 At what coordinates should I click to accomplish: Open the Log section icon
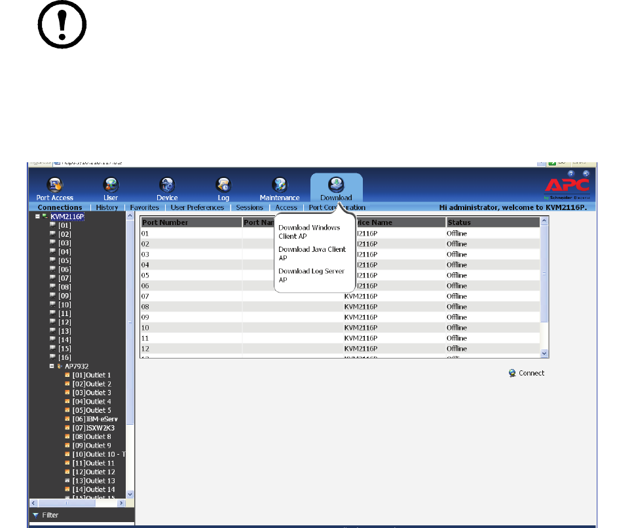[x=223, y=185]
